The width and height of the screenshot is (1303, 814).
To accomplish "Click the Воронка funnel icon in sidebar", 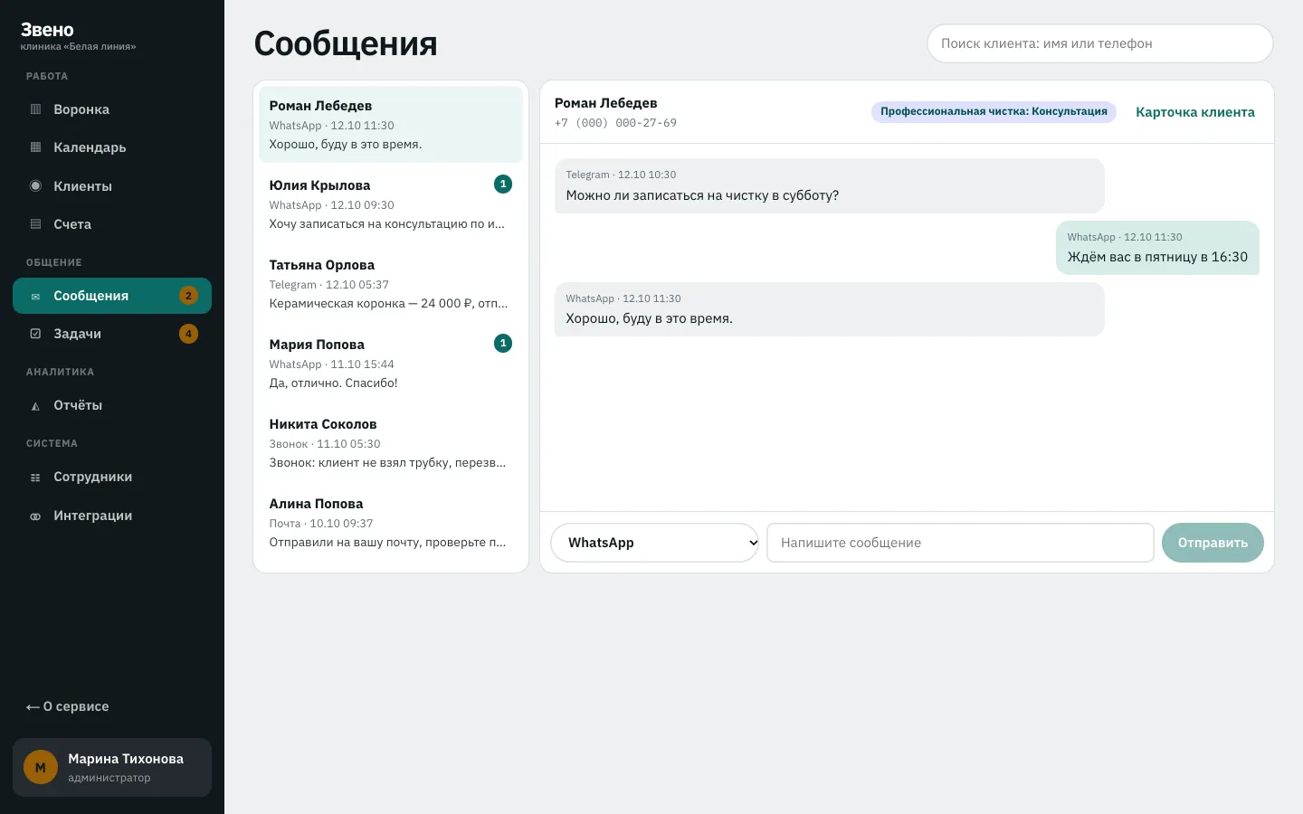I will 36,109.
